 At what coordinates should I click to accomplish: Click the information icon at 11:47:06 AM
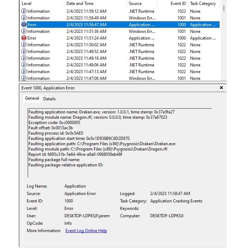(x=24, y=78)
